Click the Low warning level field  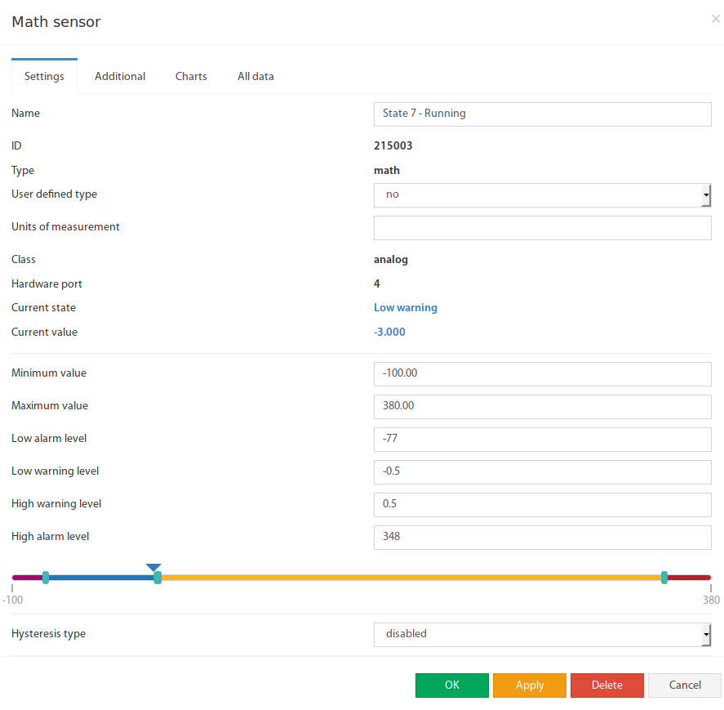pos(543,472)
